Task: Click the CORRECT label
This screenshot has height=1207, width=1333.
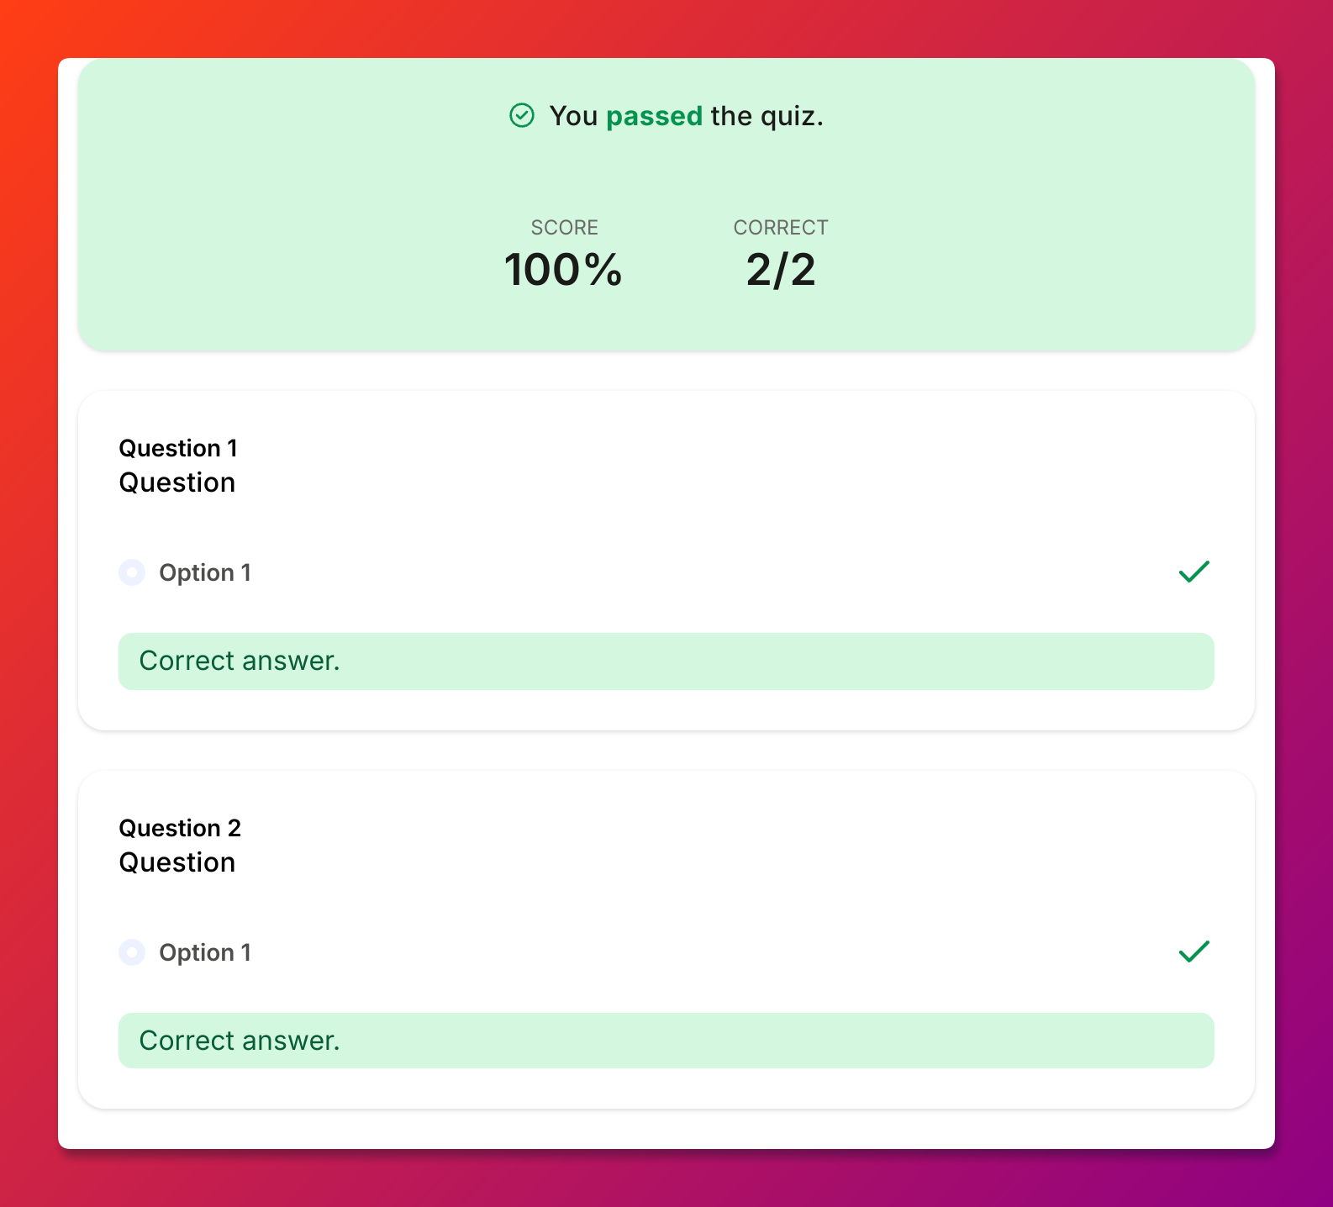Action: point(781,227)
